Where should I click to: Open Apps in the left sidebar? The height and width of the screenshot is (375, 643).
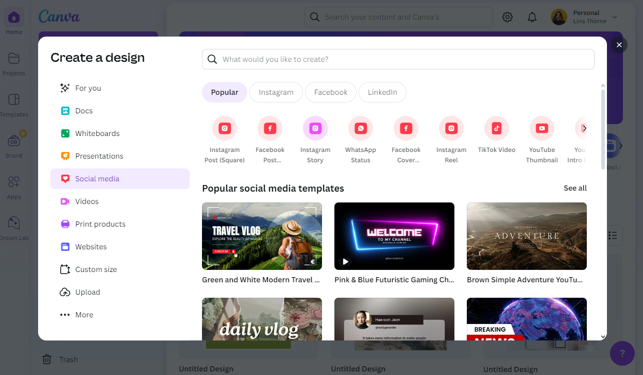tap(14, 182)
